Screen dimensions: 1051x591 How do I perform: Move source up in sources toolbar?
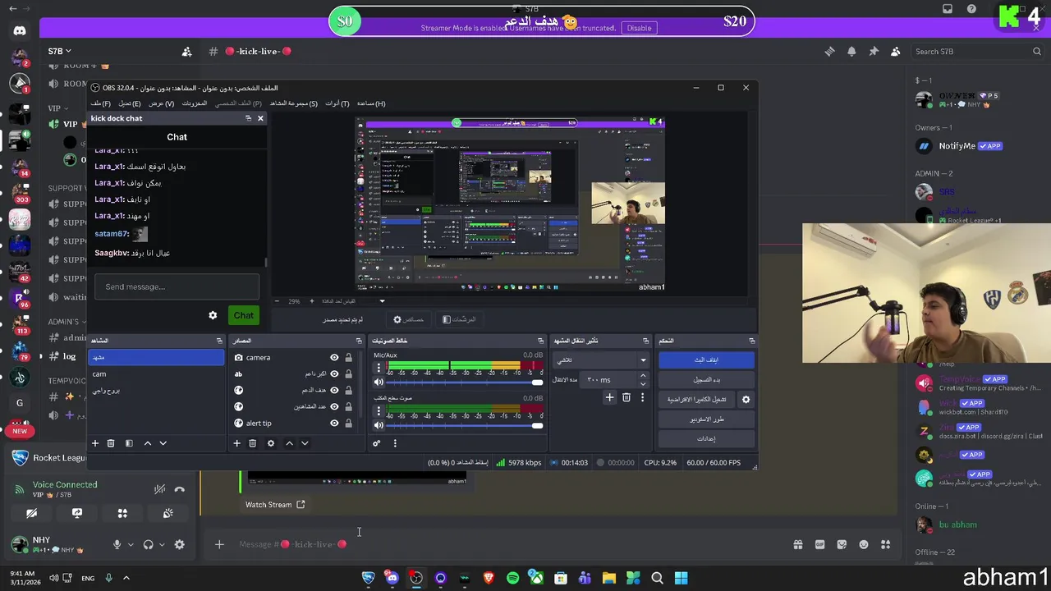point(289,443)
